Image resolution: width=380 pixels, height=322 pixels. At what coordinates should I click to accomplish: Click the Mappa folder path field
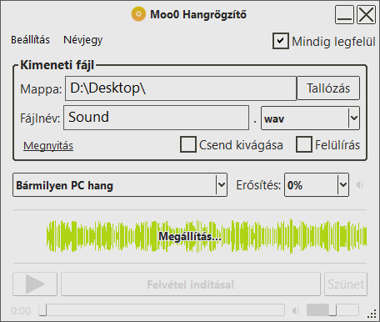[181, 88]
